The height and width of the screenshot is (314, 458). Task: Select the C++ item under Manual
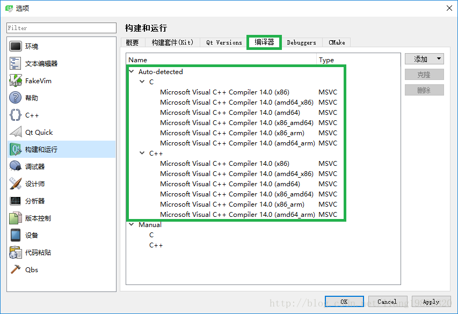(x=156, y=245)
